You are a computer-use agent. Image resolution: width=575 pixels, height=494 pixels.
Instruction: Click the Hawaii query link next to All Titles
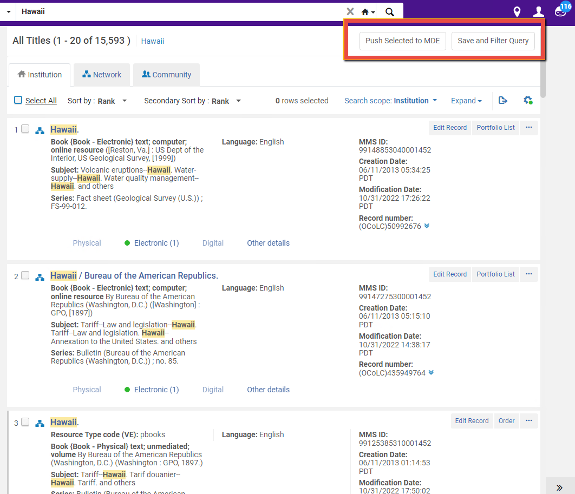click(153, 42)
